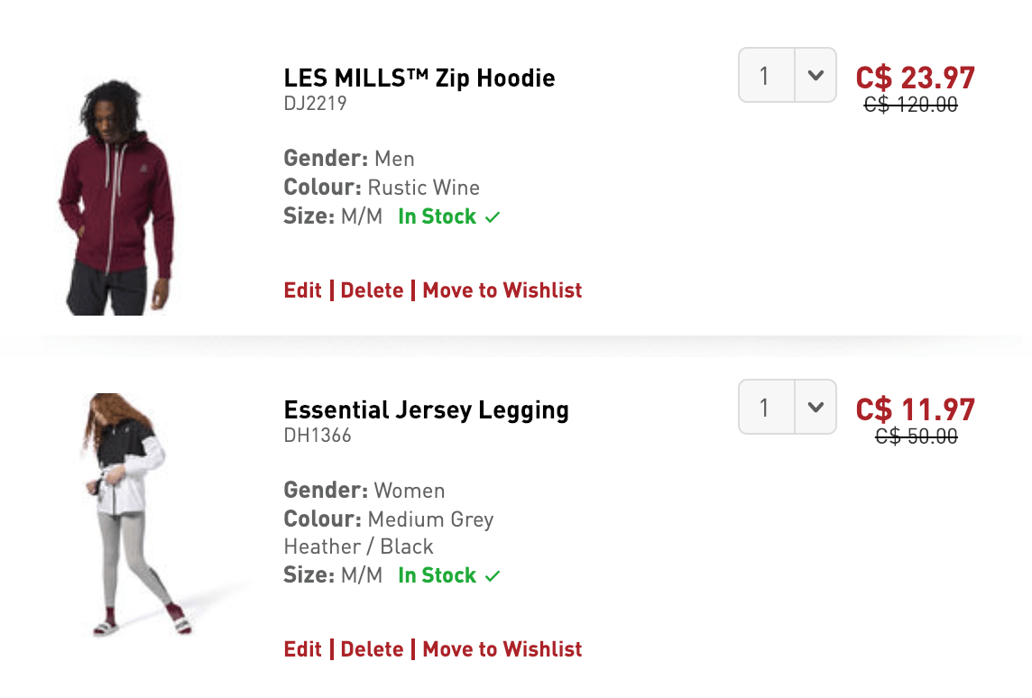Image resolution: width=1032 pixels, height=698 pixels.
Task: Click the DJ2219 product code
Action: [315, 104]
